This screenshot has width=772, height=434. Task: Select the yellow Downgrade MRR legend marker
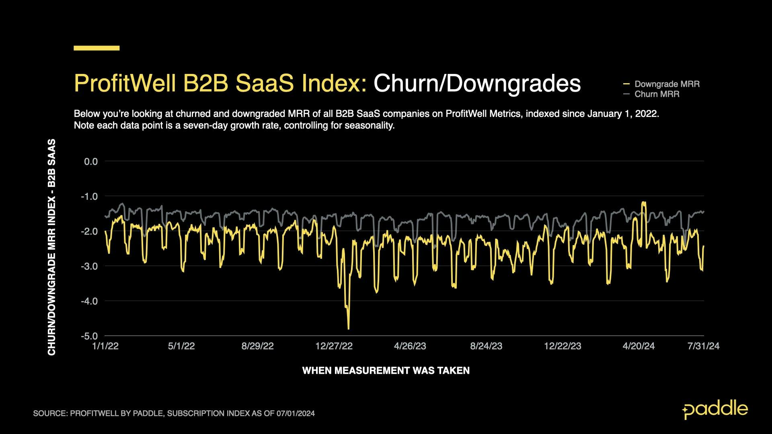click(x=627, y=84)
